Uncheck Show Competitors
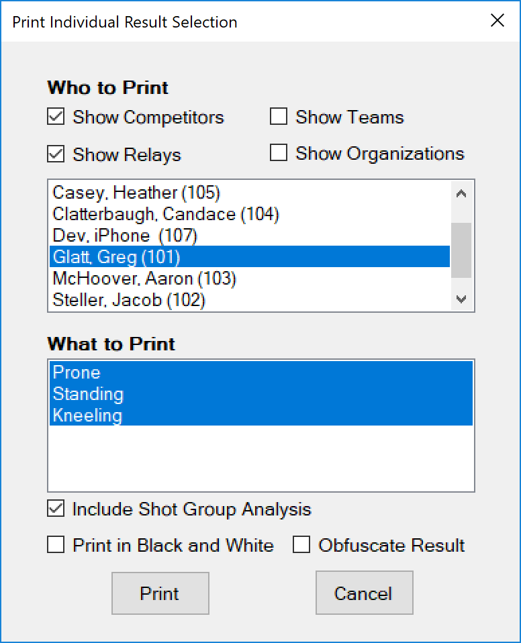 (56, 116)
